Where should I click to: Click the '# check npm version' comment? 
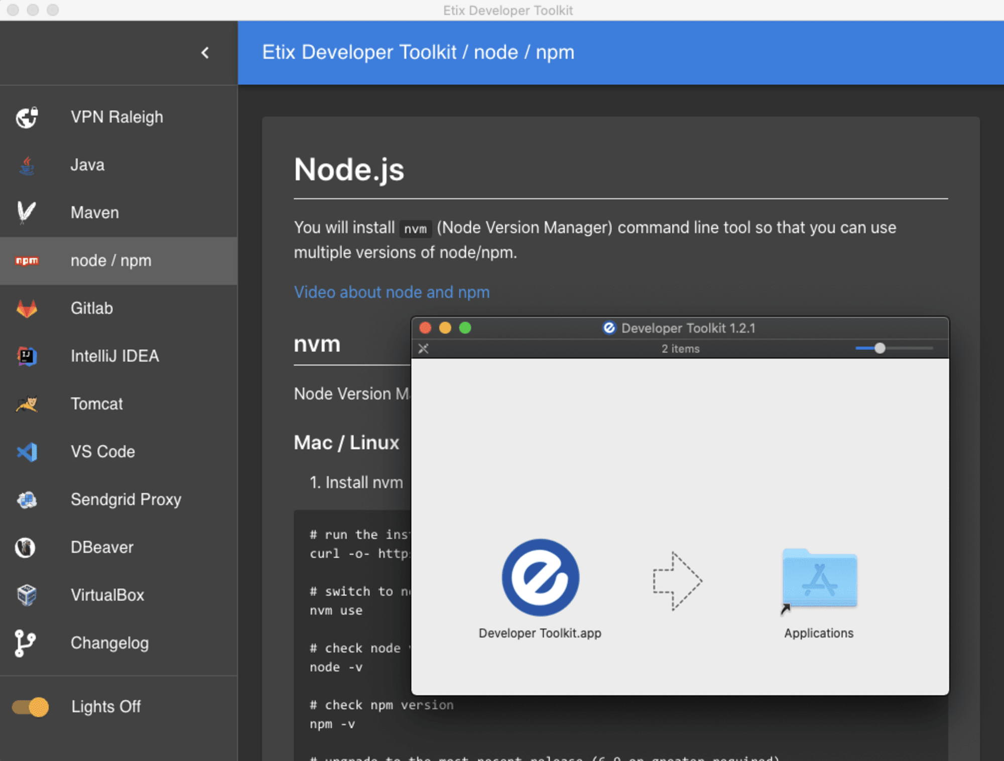[382, 705]
